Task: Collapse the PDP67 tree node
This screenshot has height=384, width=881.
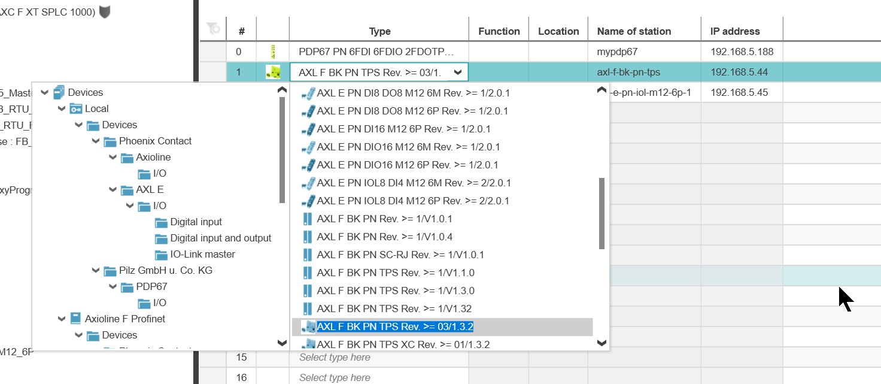Action: (112, 286)
